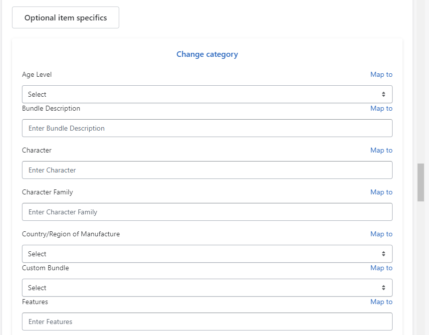Viewport: 429px width, 335px height.
Task: Click the arrow icon in Custom Bundle select
Action: 384,288
